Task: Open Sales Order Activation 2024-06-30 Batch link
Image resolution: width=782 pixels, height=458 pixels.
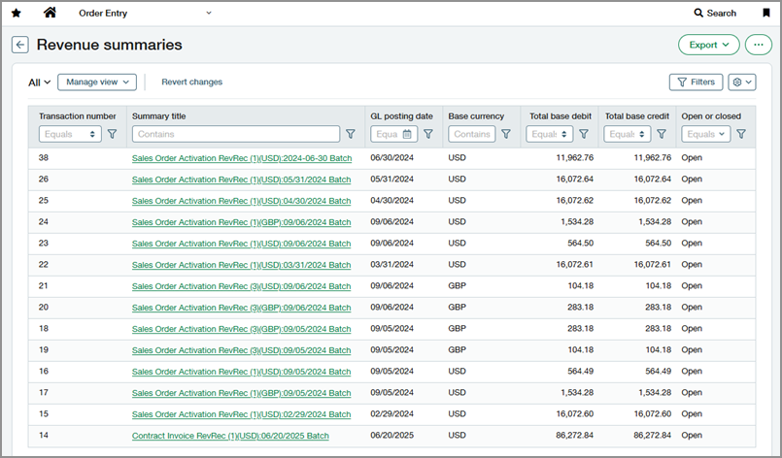Action: (241, 157)
